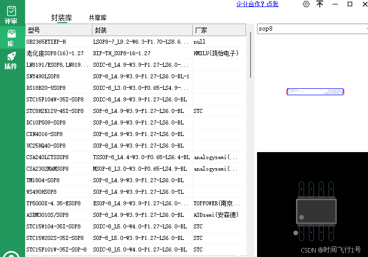368x257 pixels.
Task: Click the pin-to-top arrow icon
Action: [x=320, y=4]
